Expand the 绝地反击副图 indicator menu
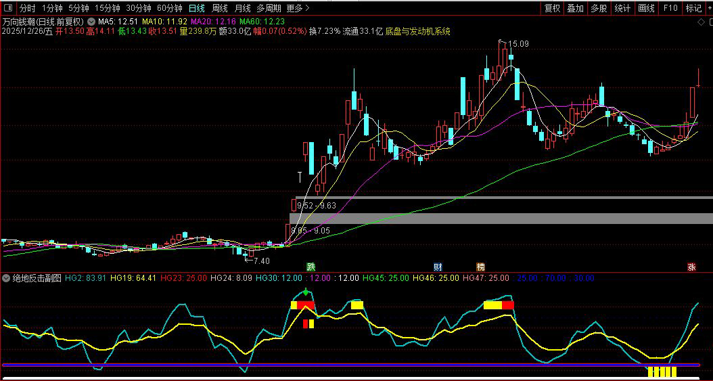The height and width of the screenshot is (381, 713). click(6, 278)
